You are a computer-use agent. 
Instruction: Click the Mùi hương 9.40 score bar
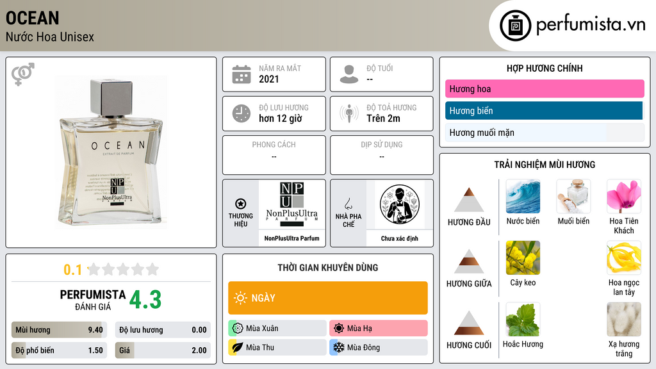pos(59,330)
